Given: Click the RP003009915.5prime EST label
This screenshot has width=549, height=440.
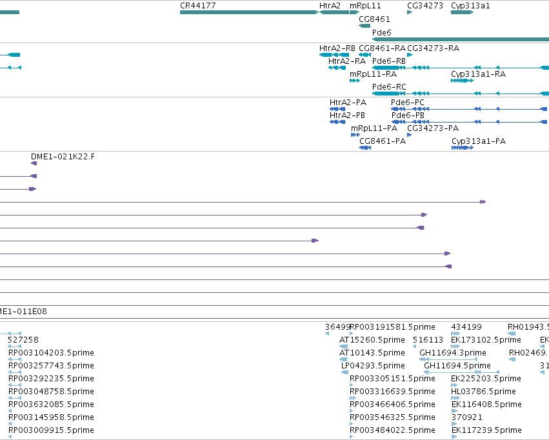Looking at the screenshot, I should 51,430.
